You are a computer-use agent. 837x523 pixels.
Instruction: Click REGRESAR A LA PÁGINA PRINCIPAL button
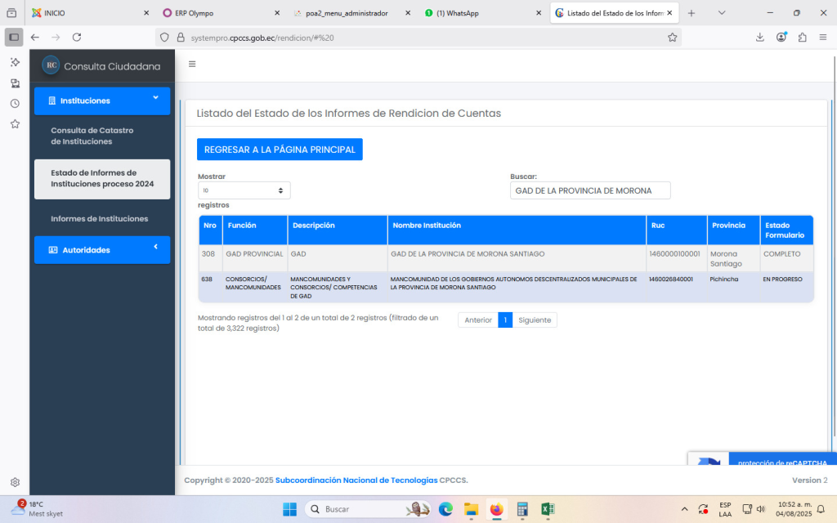[x=280, y=150]
